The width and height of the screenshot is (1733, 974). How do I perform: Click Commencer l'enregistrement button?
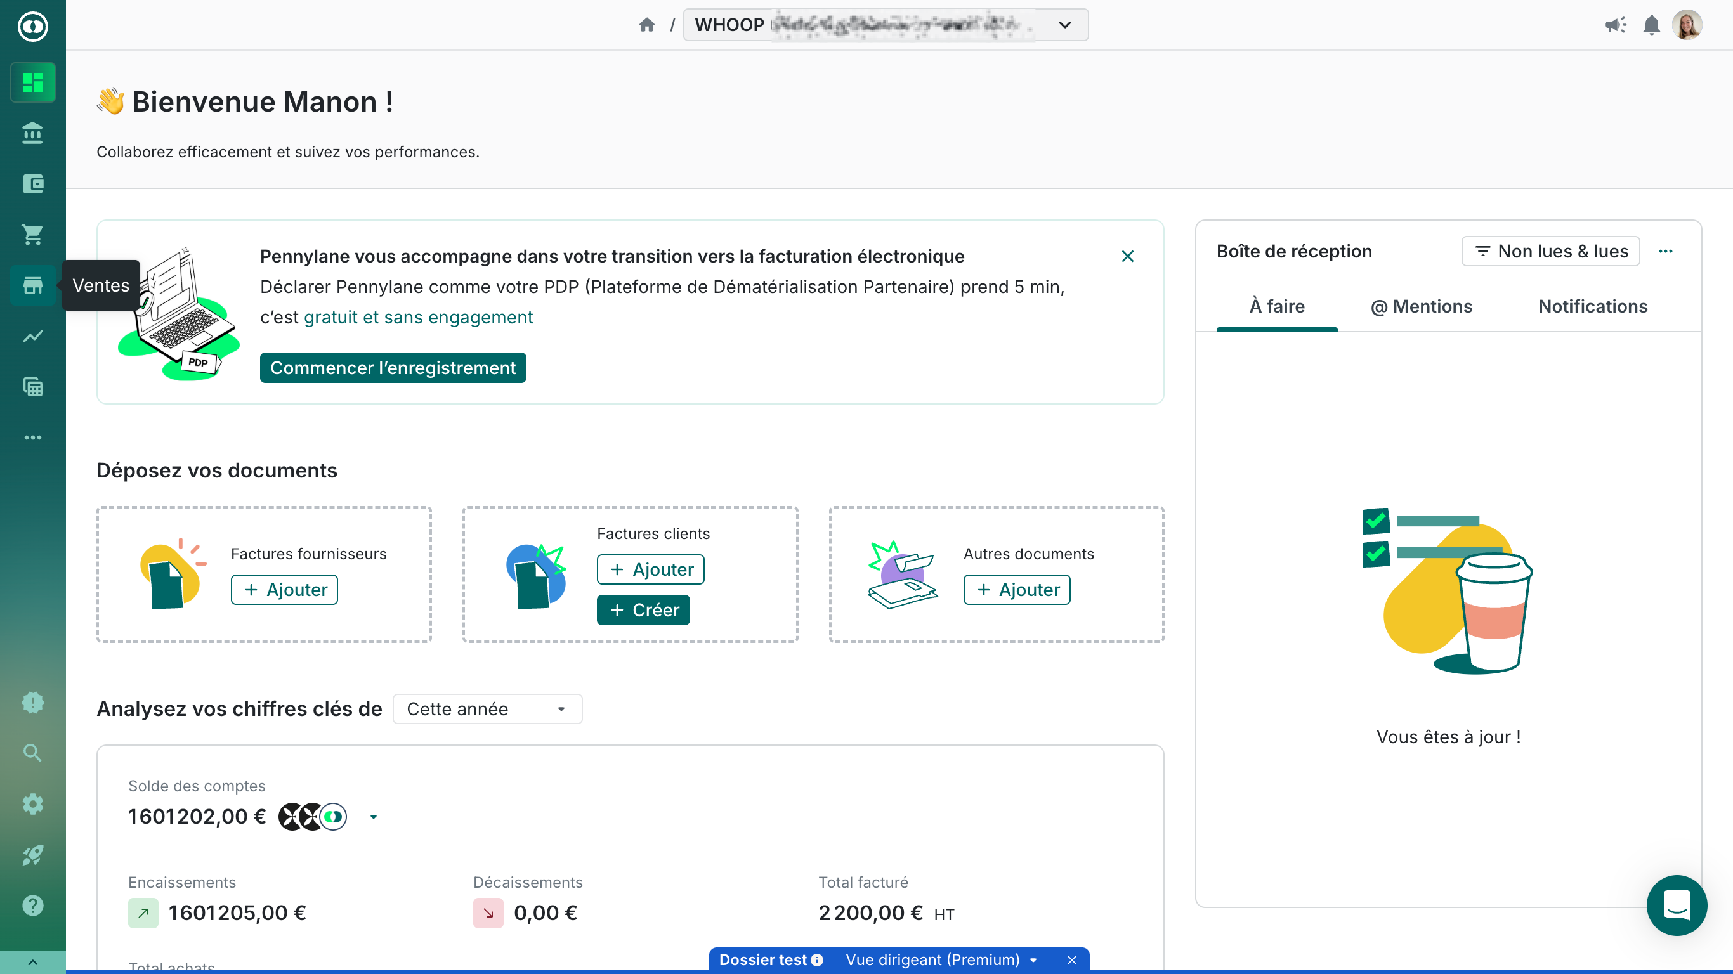pos(393,368)
